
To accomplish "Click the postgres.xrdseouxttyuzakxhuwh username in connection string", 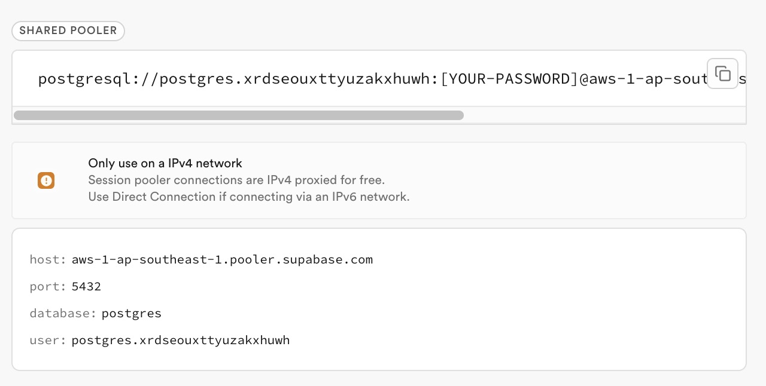I will [295, 79].
